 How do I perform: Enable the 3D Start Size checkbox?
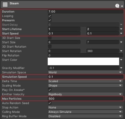(50, 38)
